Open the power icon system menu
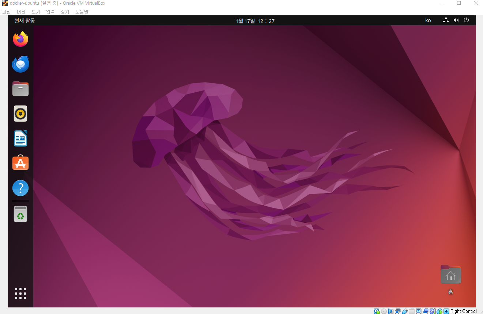This screenshot has width=483, height=314. [466, 20]
